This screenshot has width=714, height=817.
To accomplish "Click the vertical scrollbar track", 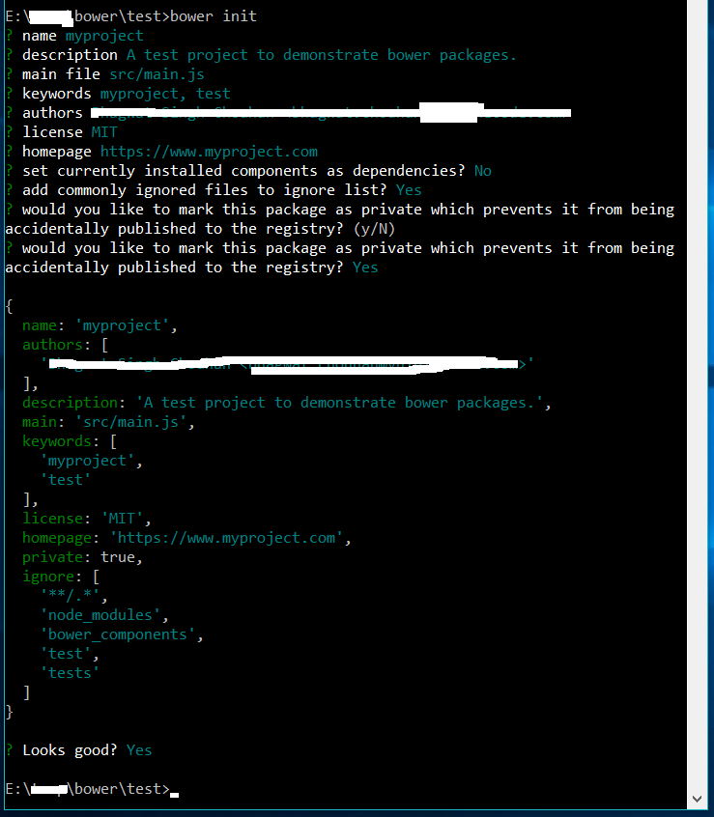I will point(698,394).
